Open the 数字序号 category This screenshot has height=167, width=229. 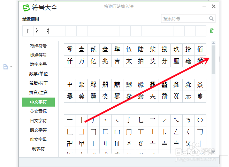click(38, 64)
